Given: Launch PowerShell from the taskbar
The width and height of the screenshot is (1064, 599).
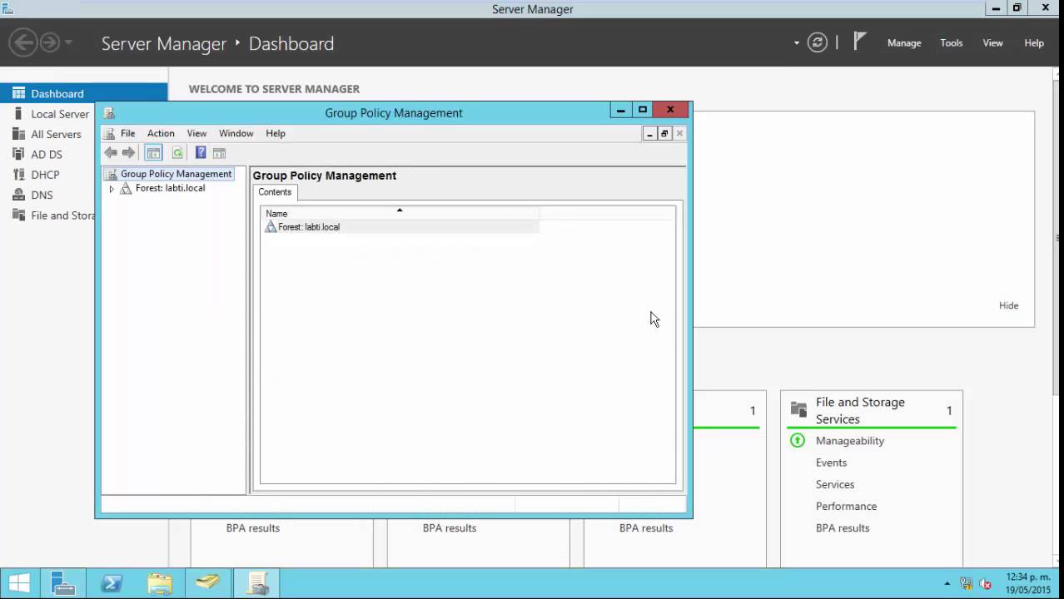Looking at the screenshot, I should point(112,584).
